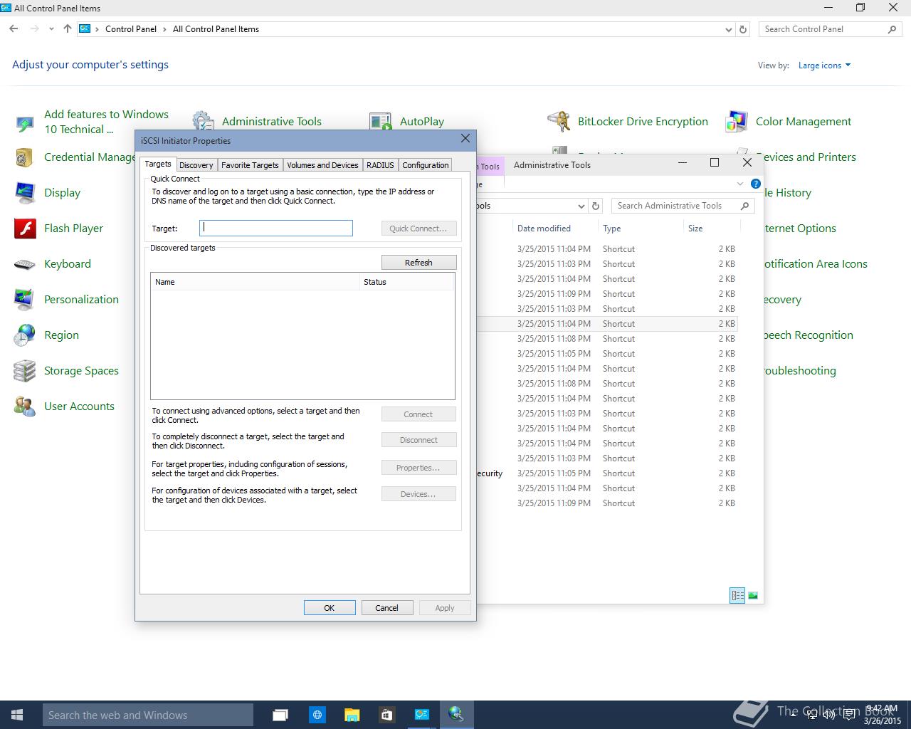Open the Troubleshooting Control Panel item

799,371
